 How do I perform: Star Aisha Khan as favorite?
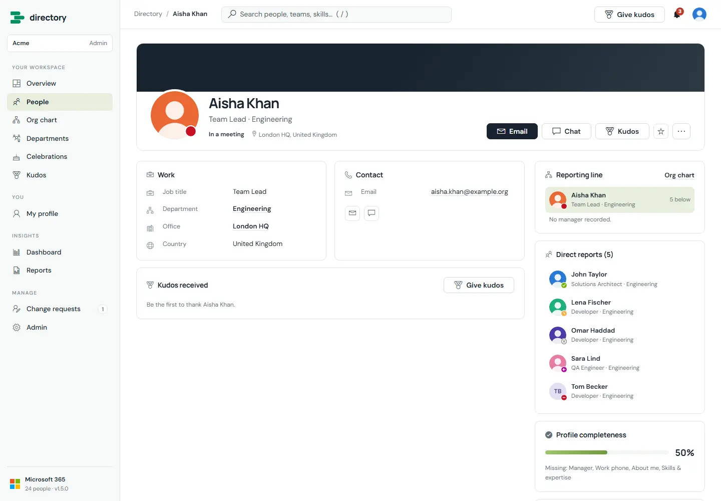[661, 131]
